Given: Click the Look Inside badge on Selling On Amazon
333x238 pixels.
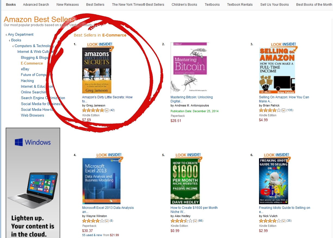Looking at the screenshot, I should coord(283,45).
